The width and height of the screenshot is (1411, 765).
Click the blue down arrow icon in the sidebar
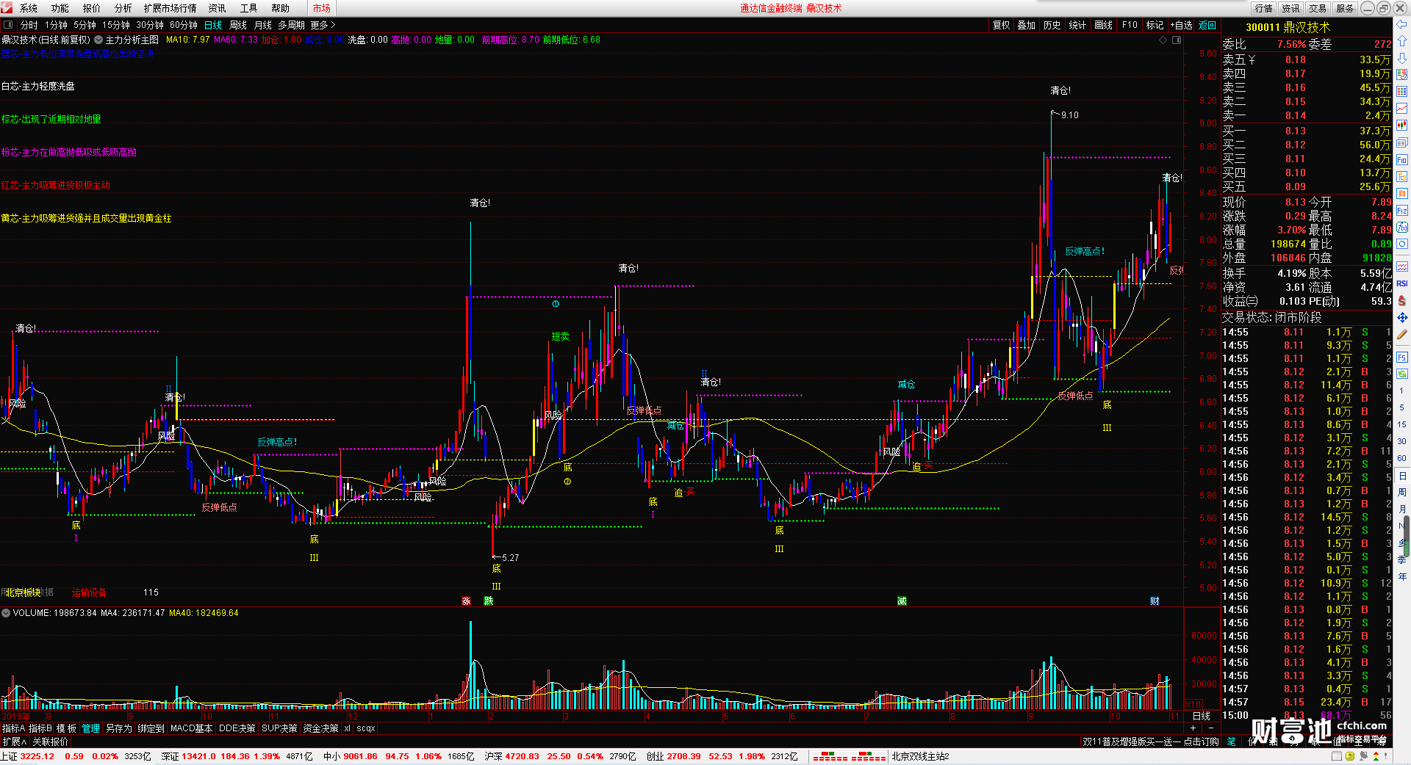pos(1402,57)
